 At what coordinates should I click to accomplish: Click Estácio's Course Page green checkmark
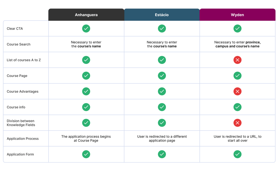162,76
